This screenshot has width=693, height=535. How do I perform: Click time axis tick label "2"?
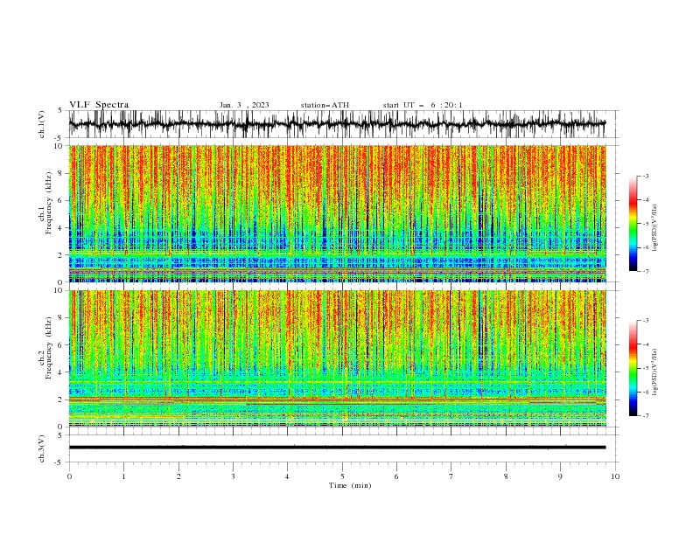tap(178, 476)
